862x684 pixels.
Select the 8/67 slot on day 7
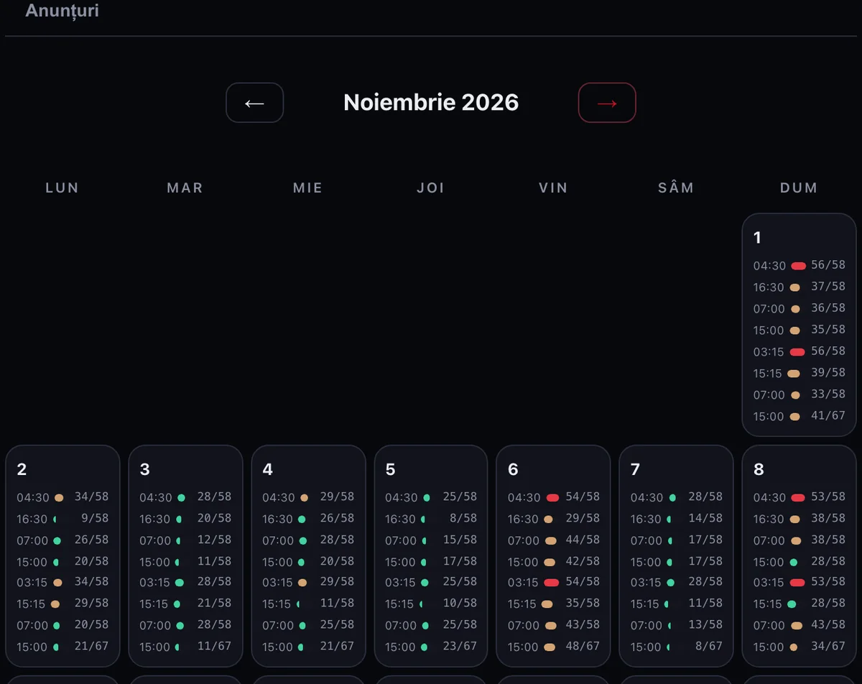click(677, 647)
